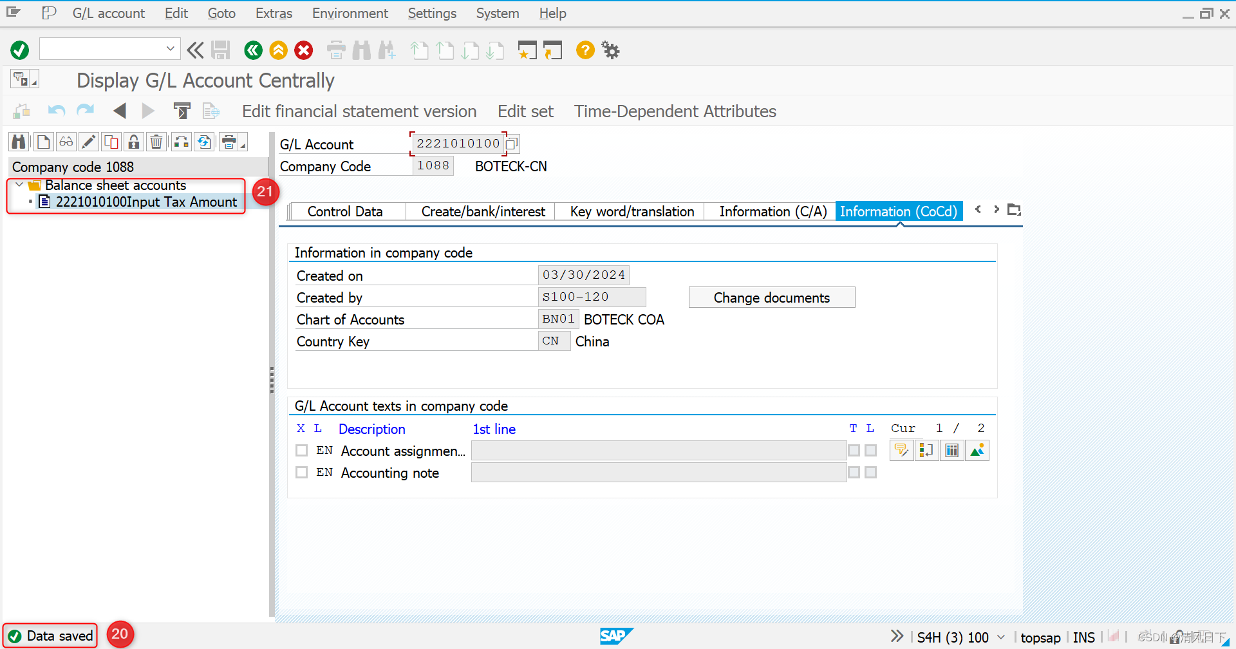Tick the checkbox for Accounting note row
This screenshot has width=1236, height=649.
tap(301, 472)
